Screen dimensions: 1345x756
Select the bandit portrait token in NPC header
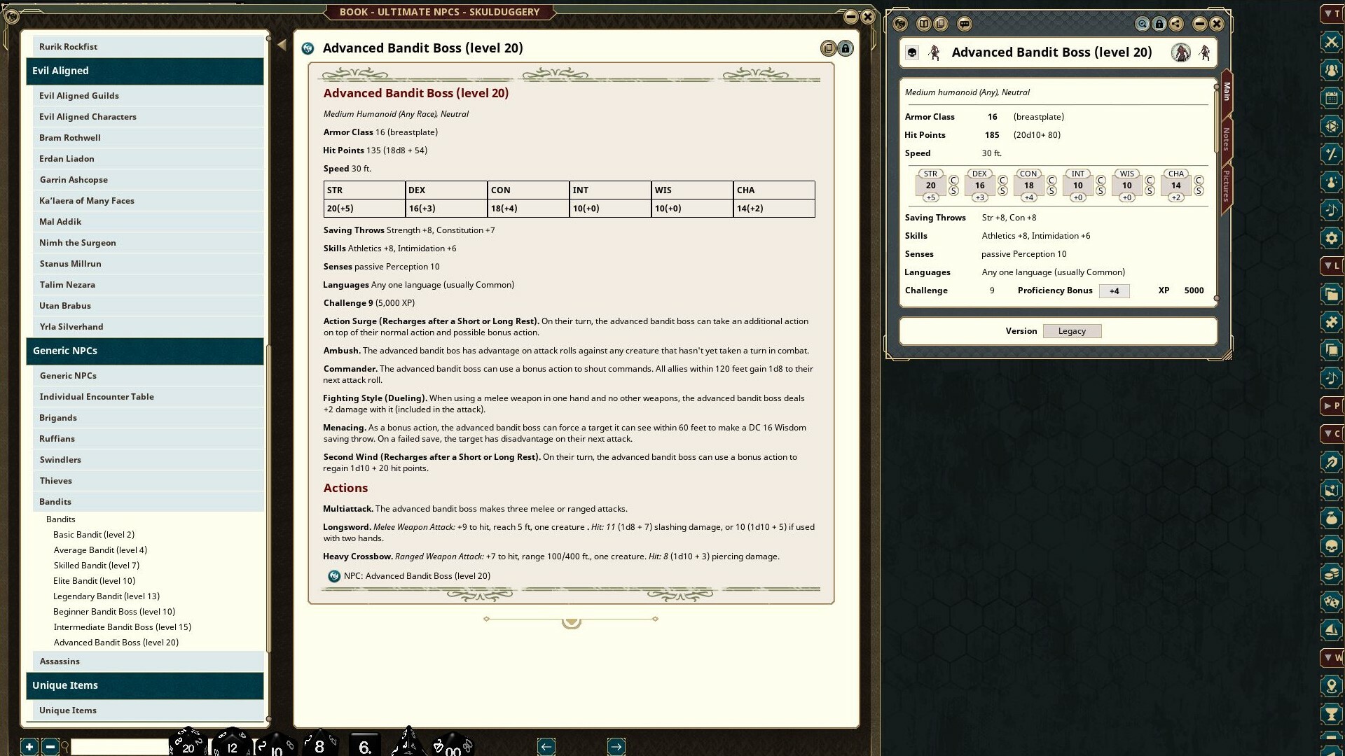click(1181, 52)
